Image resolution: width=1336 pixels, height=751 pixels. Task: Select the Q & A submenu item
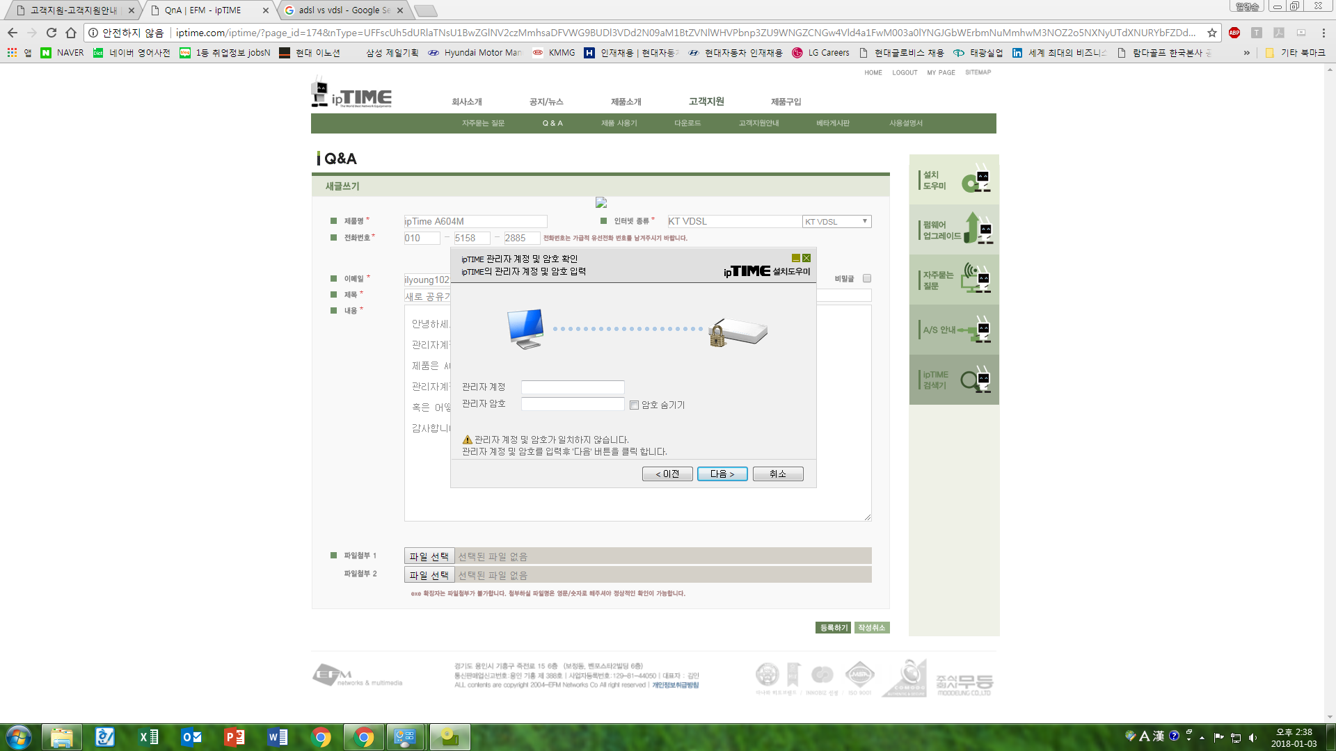pyautogui.click(x=552, y=123)
